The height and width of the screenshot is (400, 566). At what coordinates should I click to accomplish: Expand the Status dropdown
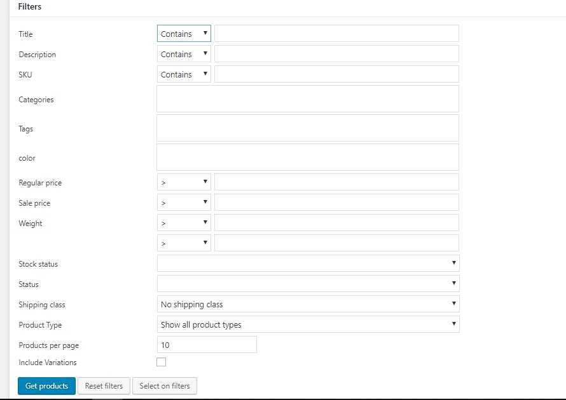[x=308, y=284]
